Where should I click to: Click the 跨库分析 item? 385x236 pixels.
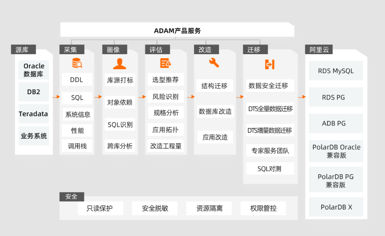pos(120,146)
